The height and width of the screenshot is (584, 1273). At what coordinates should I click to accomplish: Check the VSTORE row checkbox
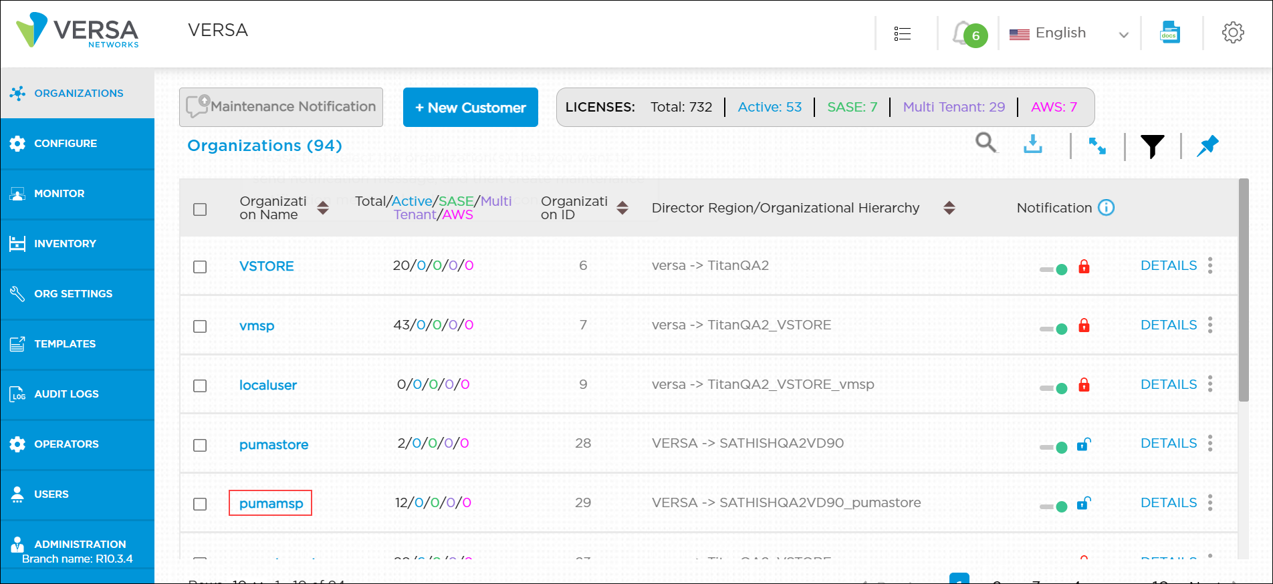200,267
